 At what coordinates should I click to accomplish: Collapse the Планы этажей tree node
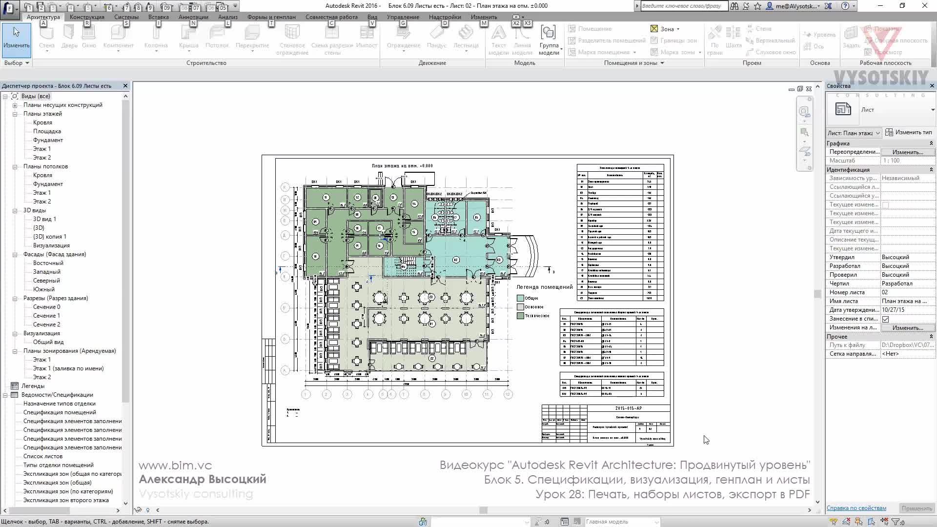(15, 114)
